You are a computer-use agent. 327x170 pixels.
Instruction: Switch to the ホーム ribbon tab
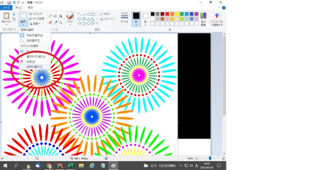(18, 8)
